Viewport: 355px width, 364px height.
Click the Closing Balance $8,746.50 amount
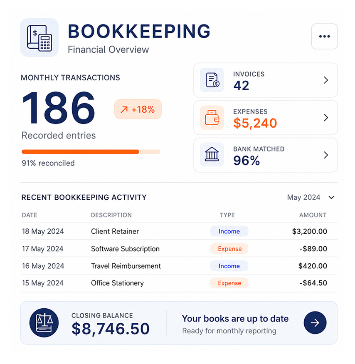pyautogui.click(x=111, y=329)
